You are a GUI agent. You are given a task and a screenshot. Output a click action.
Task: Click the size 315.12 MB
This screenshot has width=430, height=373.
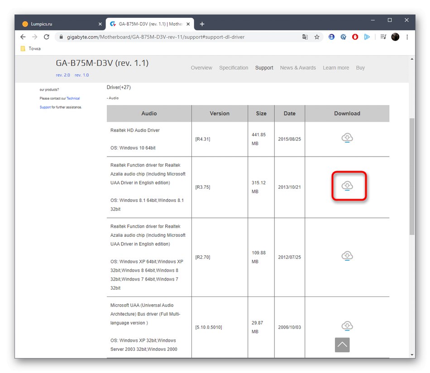258,187
